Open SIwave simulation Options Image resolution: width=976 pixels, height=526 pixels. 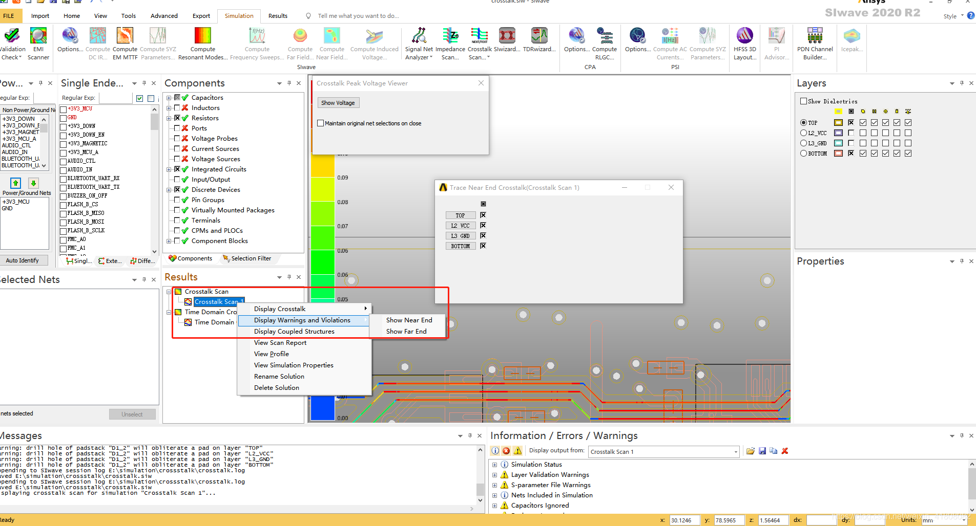coord(70,40)
